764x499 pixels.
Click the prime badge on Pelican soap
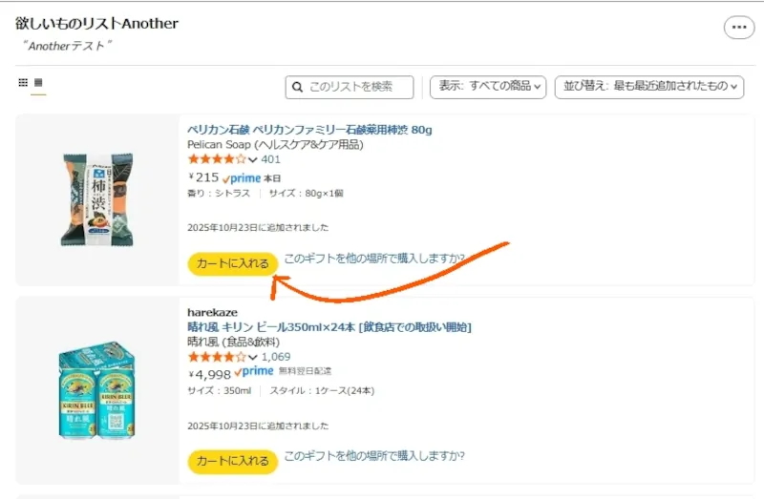(242, 177)
